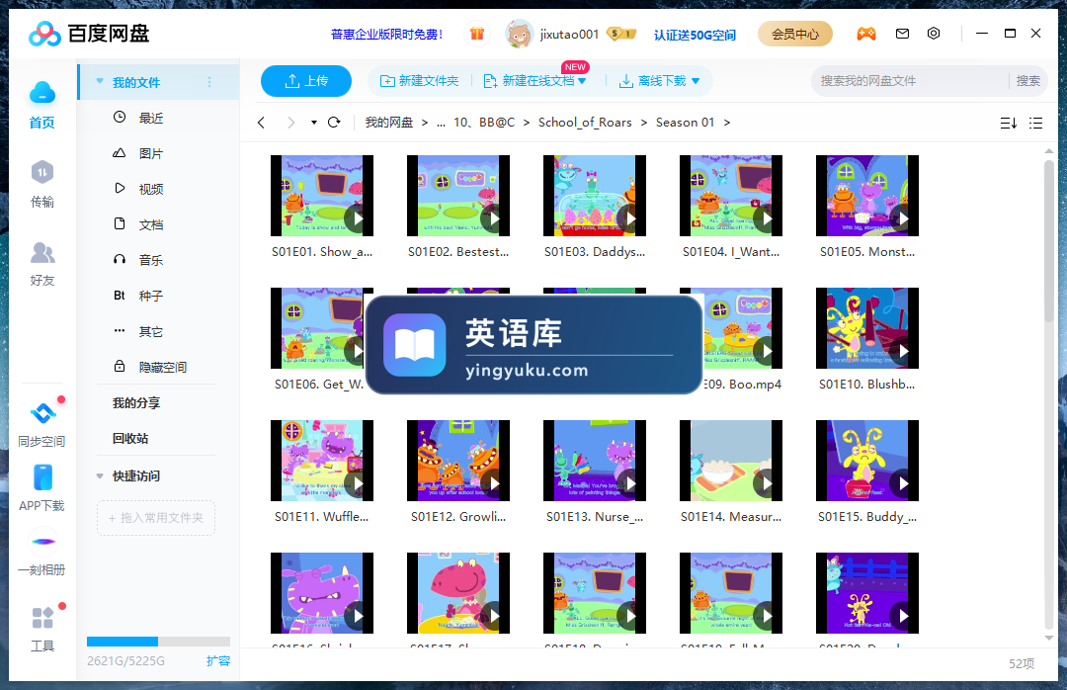
Task: Click the storage usage progress bar
Action: [x=158, y=641]
